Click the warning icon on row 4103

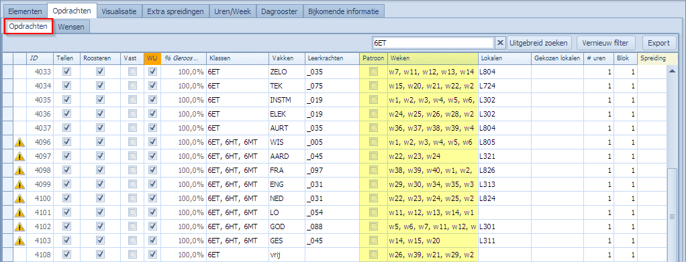(x=19, y=241)
